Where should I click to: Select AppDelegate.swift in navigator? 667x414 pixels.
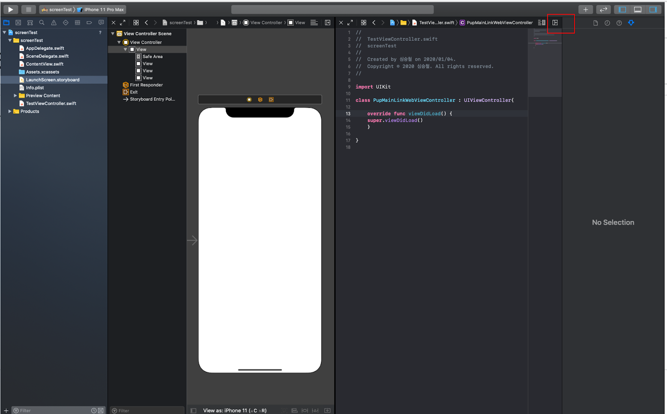pos(45,48)
